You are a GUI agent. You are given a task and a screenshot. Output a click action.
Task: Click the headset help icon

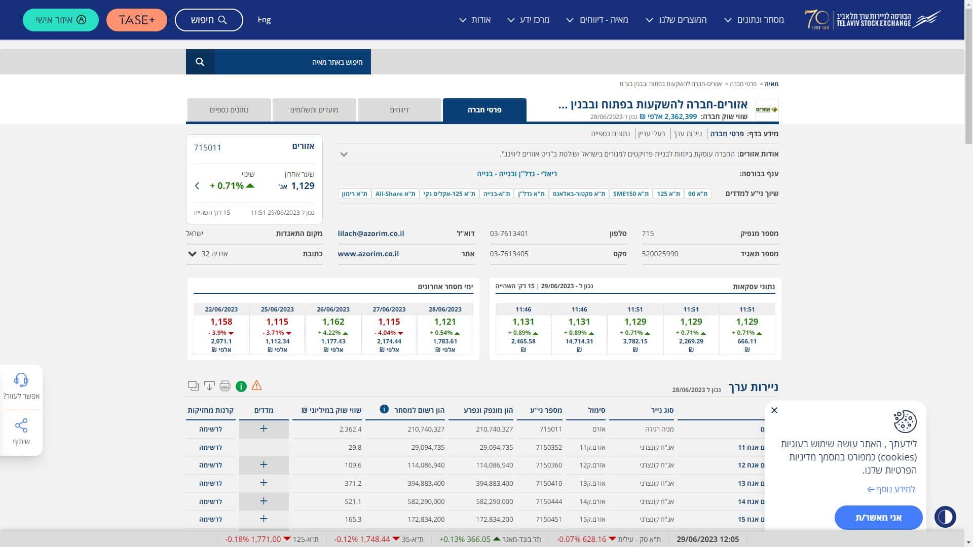(21, 380)
